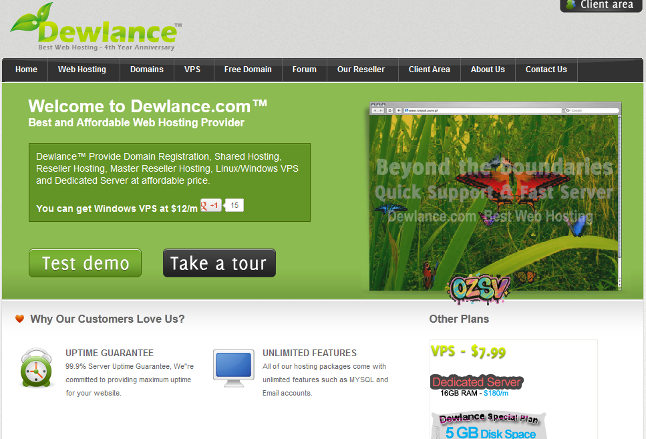
Task: Click the refresh icon in the demo browser
Action: click(x=390, y=109)
